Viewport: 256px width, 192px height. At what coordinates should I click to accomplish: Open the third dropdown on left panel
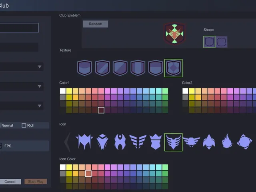pos(21,106)
